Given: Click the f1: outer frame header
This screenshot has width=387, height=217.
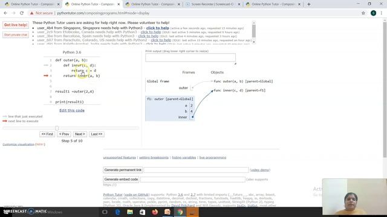Looking at the screenshot, I should tap(170, 99).
